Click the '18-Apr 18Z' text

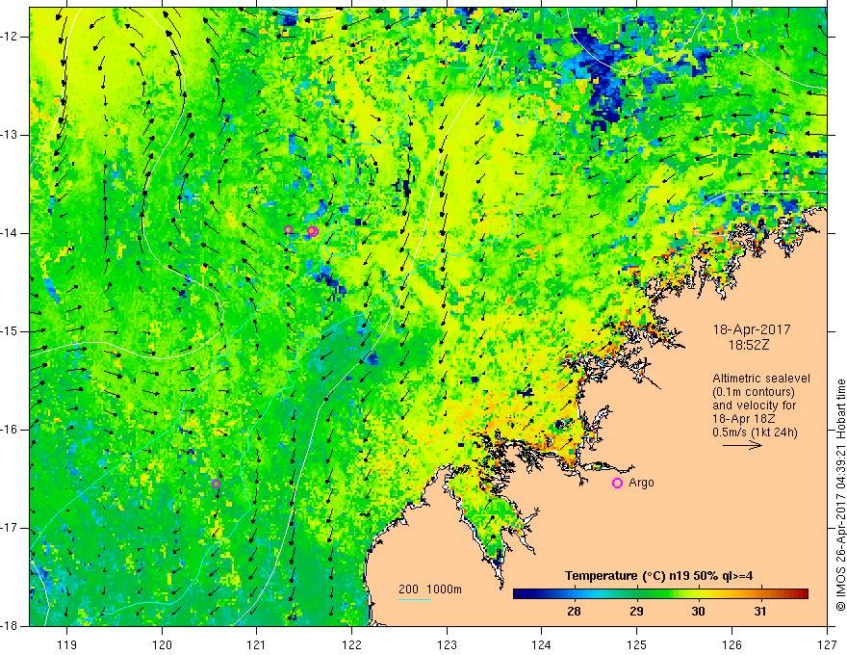pos(743,419)
